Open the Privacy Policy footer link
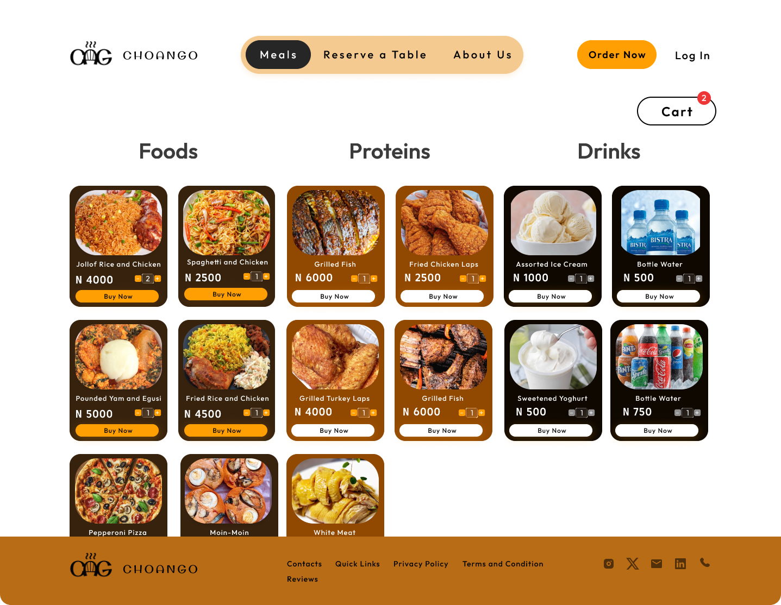This screenshot has height=605, width=781. pos(421,564)
